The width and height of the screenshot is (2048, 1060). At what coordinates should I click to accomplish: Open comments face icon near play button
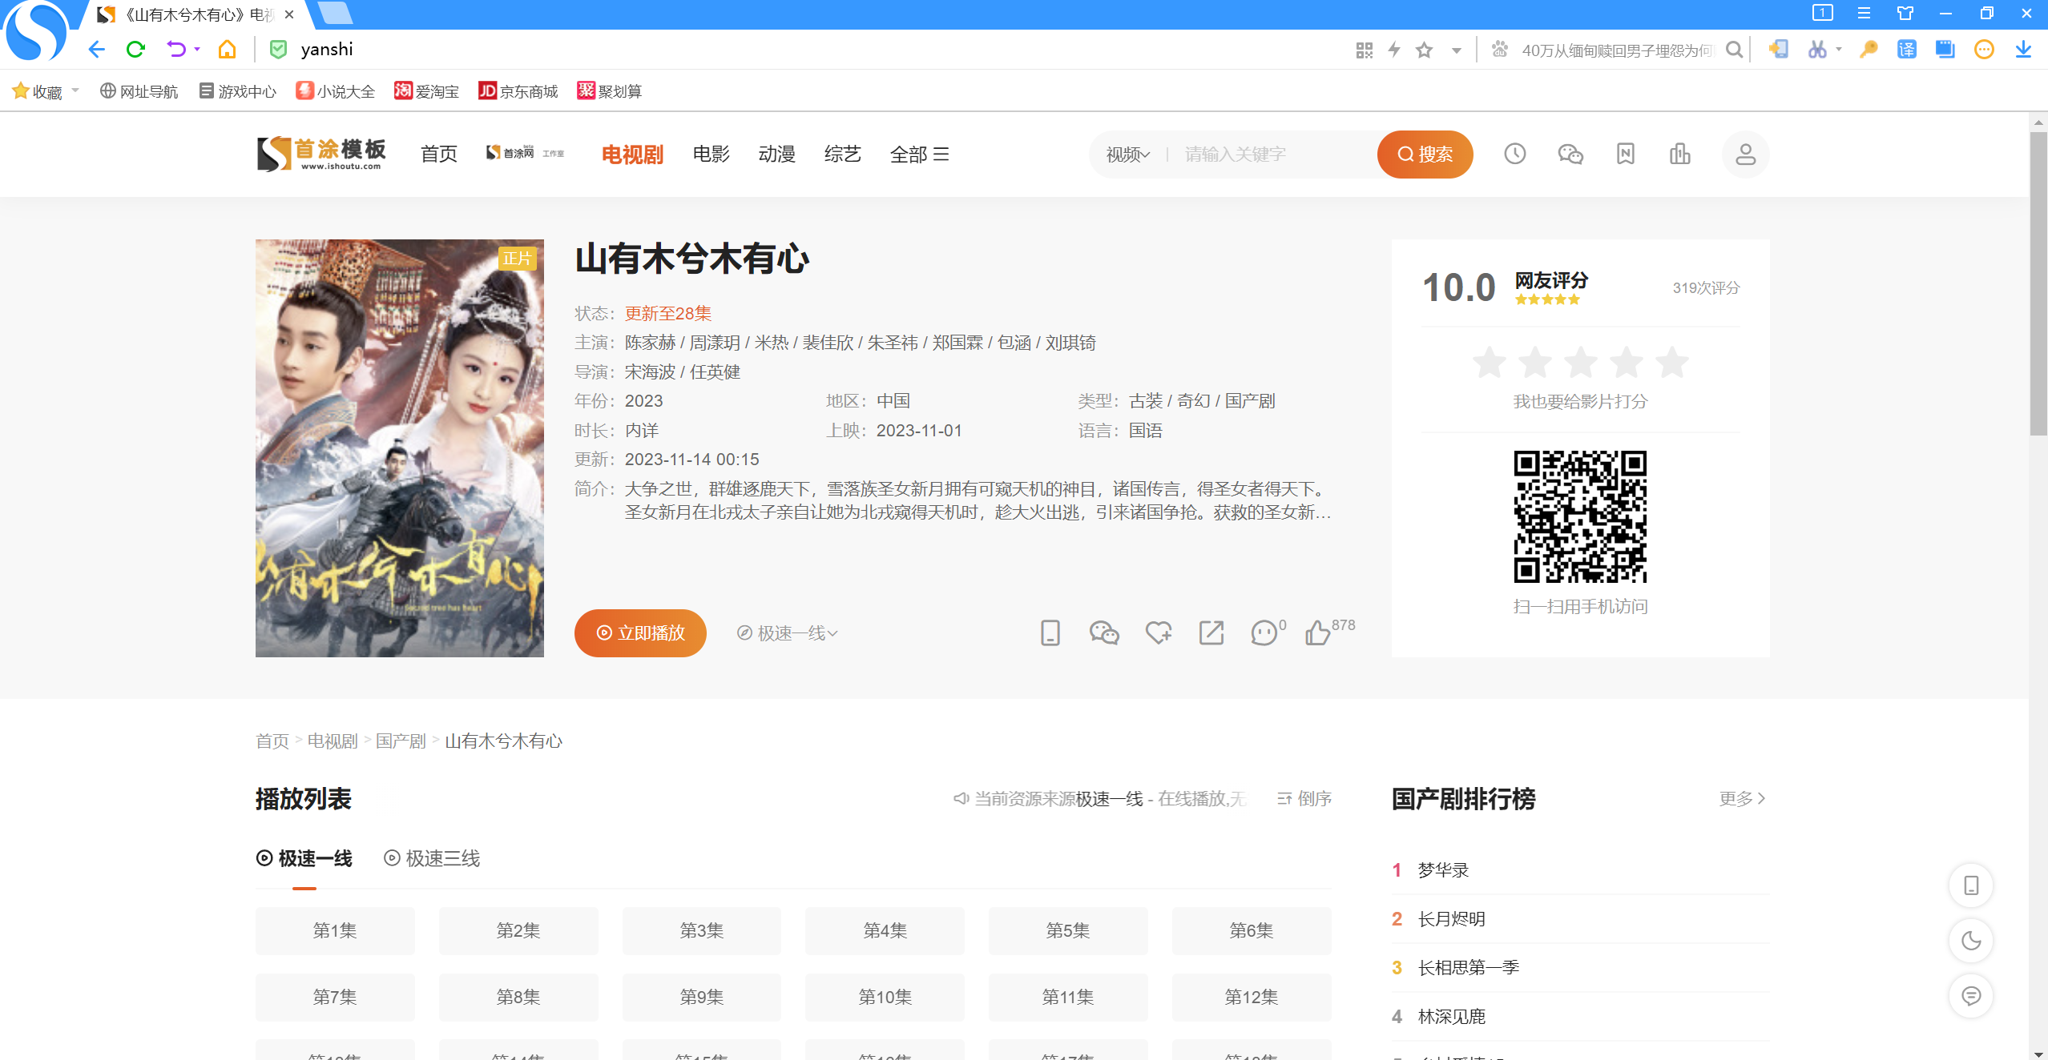click(x=1264, y=632)
